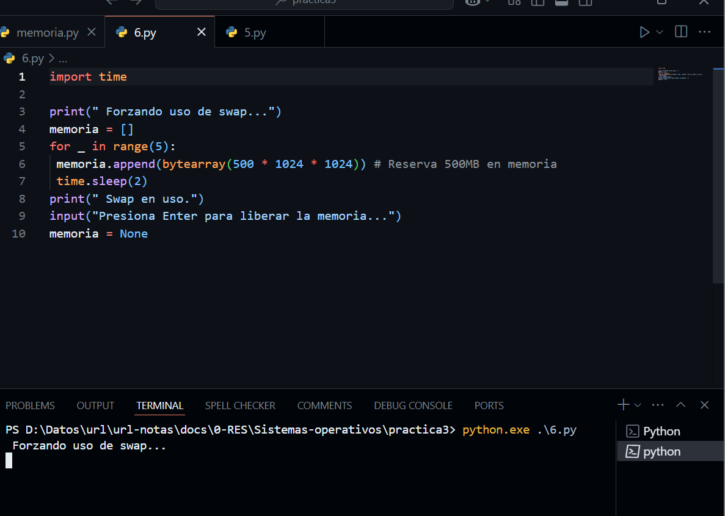Switch to the PORTS panel tab
Viewport: 725px width, 516px height.
489,405
